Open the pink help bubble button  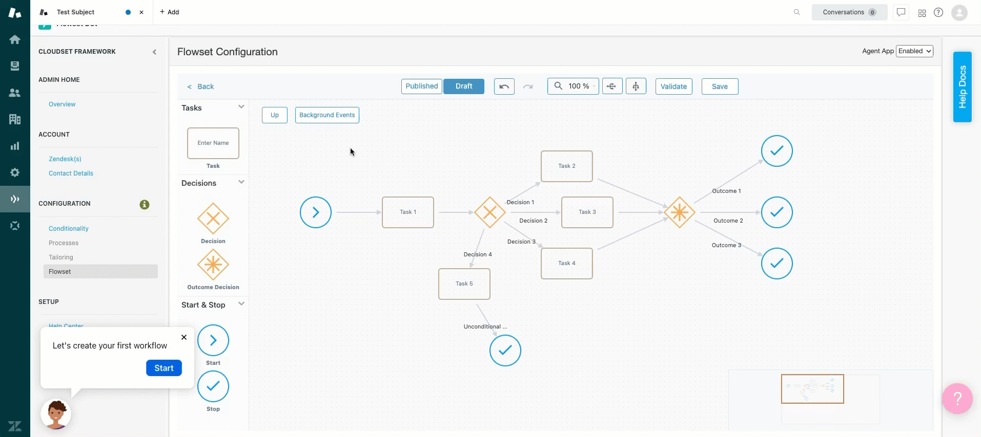click(957, 398)
